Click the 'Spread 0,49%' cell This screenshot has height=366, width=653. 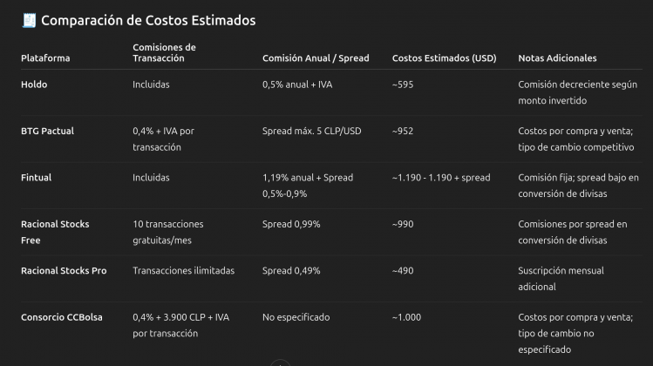(291, 271)
